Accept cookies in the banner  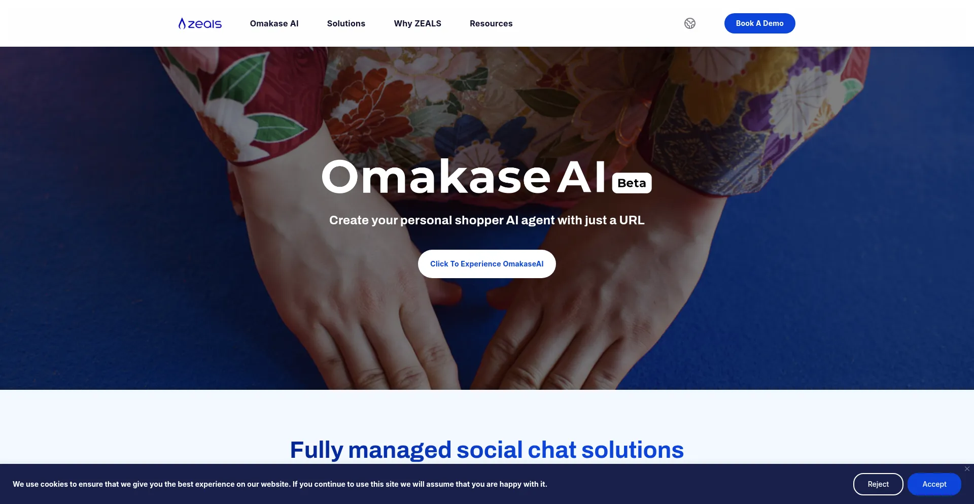(x=934, y=484)
